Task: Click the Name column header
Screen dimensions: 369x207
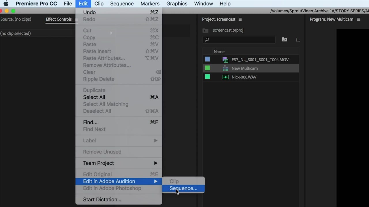Action: pos(219,52)
